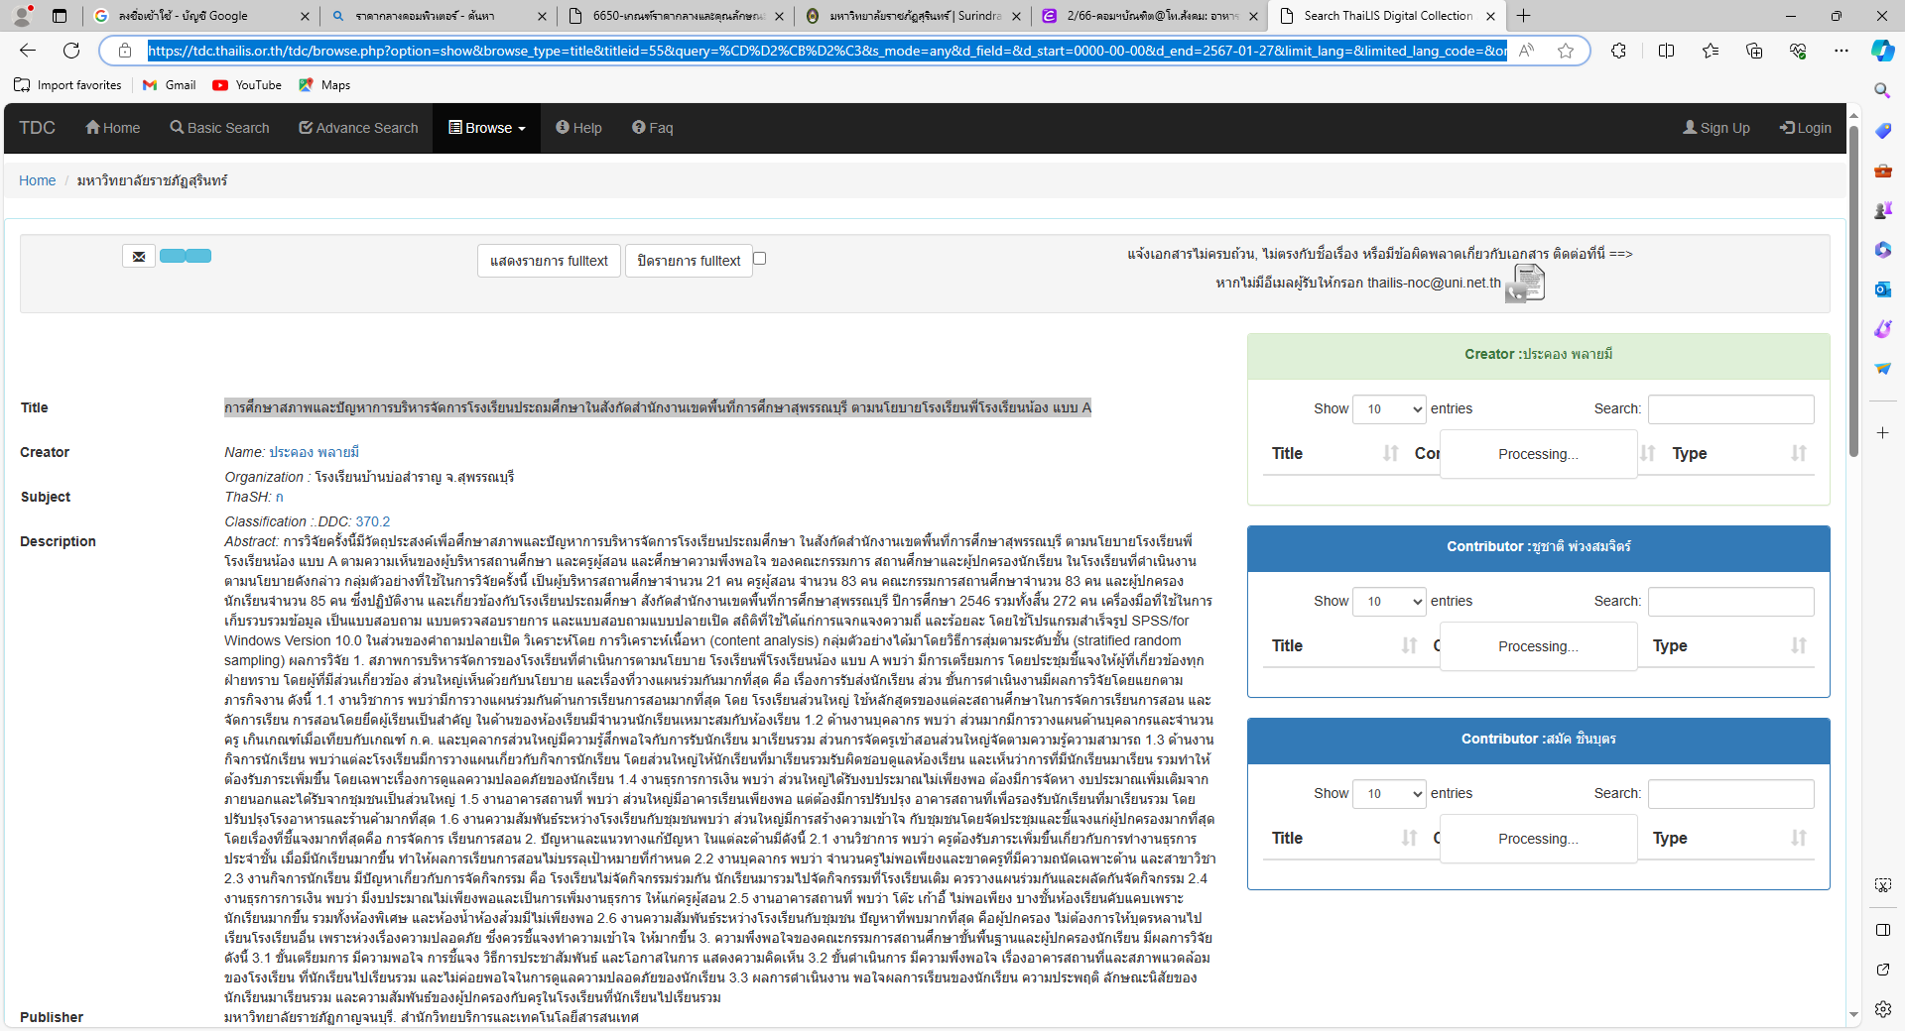Open entries dropdown in Creator panel

tap(1389, 408)
